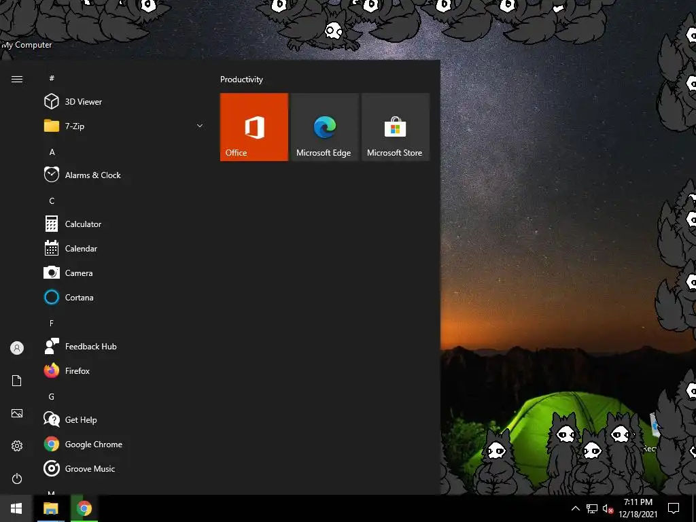Open the Documents shortcut in Start sidebar
Viewport: 696px width, 522px height.
point(17,381)
